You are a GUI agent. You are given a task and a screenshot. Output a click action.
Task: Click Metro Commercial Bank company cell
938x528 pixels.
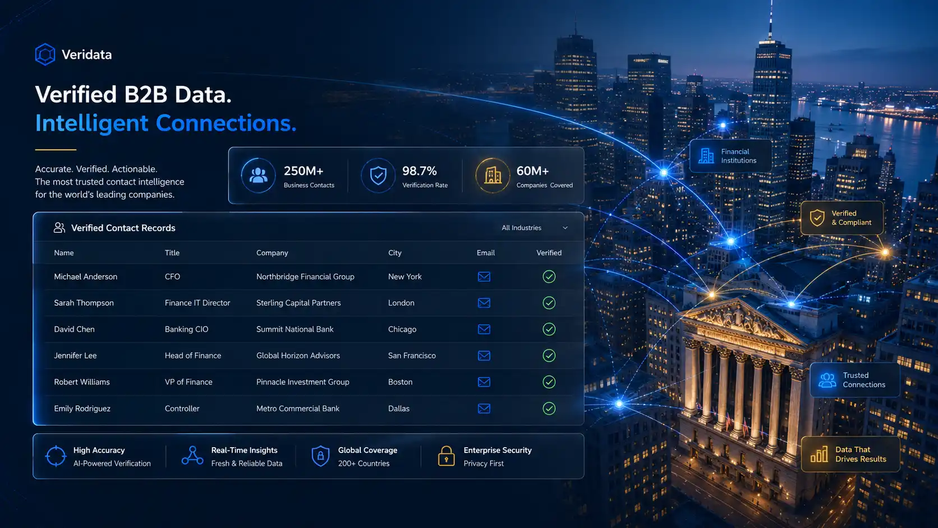pyautogui.click(x=298, y=408)
